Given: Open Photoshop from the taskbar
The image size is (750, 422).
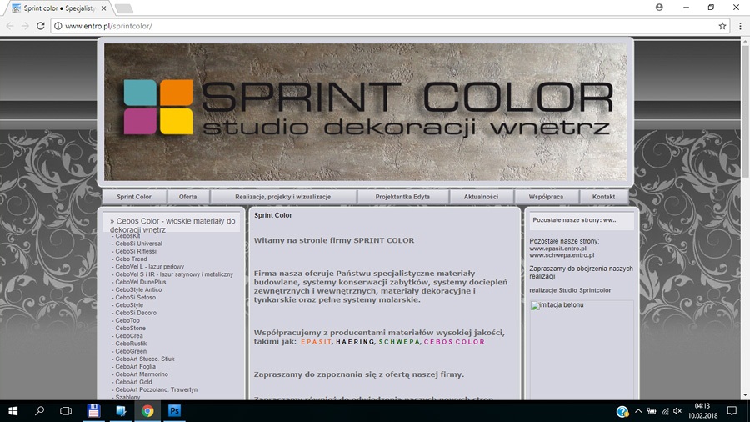Looking at the screenshot, I should point(175,411).
